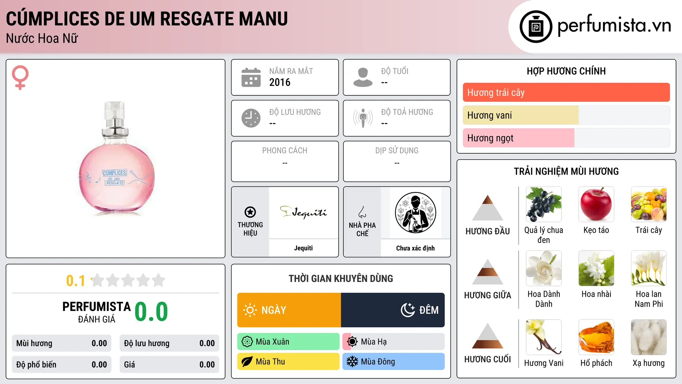Image resolution: width=682 pixels, height=384 pixels.
Task: Open the Hổ phách amber note image
Action: click(596, 337)
